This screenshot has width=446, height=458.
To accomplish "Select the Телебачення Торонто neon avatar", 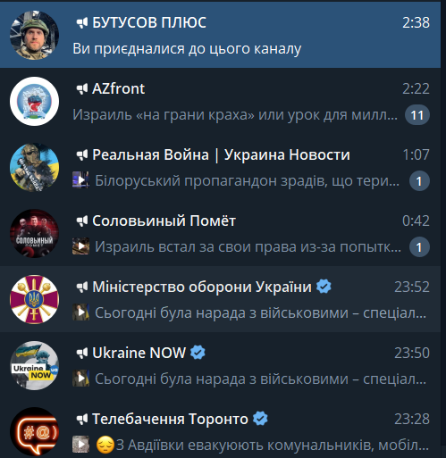I will pyautogui.click(x=34, y=432).
